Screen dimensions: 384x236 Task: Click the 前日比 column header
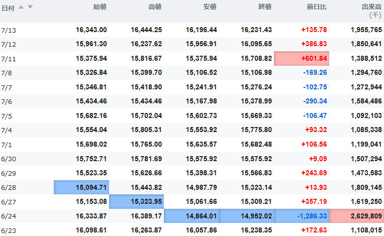(x=317, y=7)
